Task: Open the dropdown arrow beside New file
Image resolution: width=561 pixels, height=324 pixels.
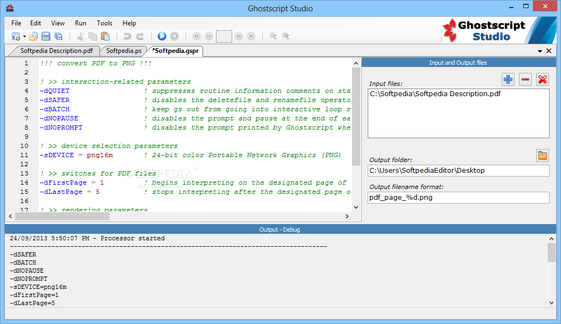Action: (x=24, y=37)
